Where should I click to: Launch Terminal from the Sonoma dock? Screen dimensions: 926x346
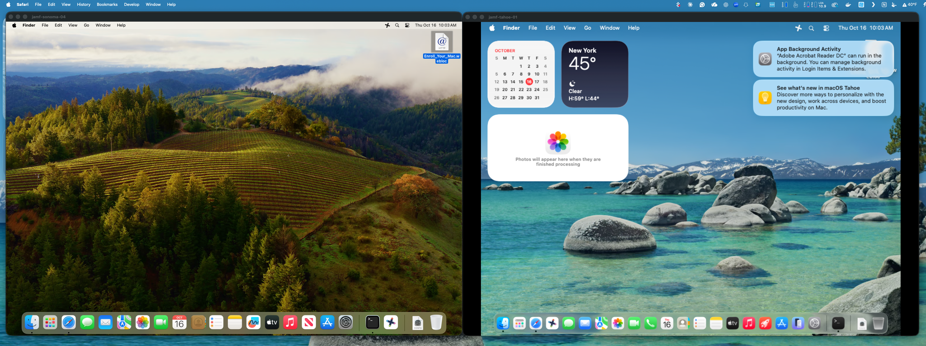(x=372, y=322)
